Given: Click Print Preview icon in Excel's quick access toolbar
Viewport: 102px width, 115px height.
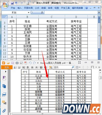Looking at the screenshot, I should pyautogui.click(x=28, y=3).
